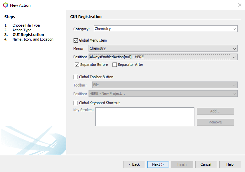
Task: Go back with the < Back button
Action: coord(134,164)
